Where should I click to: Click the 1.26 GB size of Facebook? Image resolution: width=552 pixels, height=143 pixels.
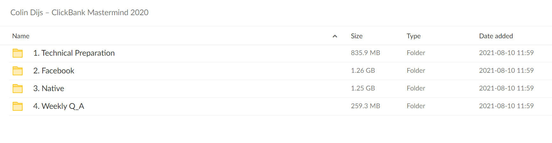(x=363, y=71)
